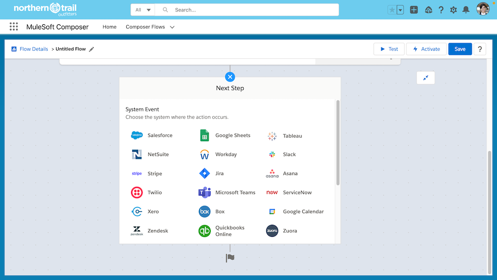Select the NetSuite connector icon
Screen dimensions: 497x280
[137, 155]
